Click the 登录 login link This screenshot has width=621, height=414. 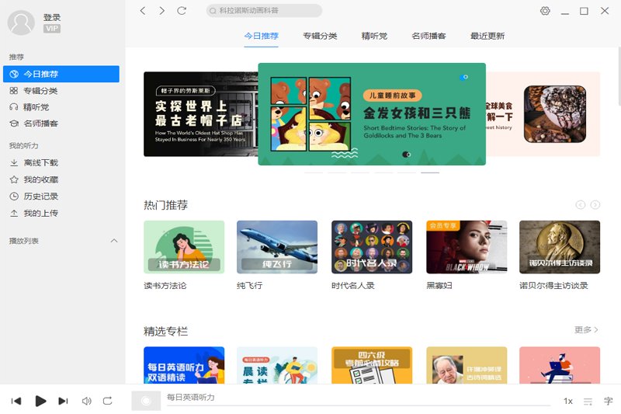pyautogui.click(x=52, y=18)
